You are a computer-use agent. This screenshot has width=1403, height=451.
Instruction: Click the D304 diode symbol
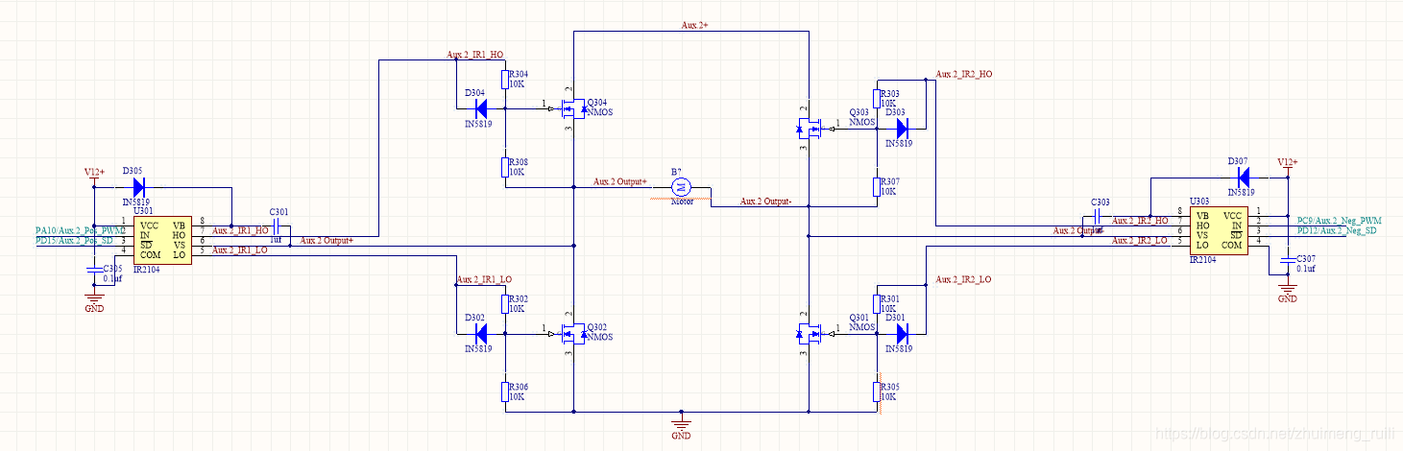pos(481,108)
